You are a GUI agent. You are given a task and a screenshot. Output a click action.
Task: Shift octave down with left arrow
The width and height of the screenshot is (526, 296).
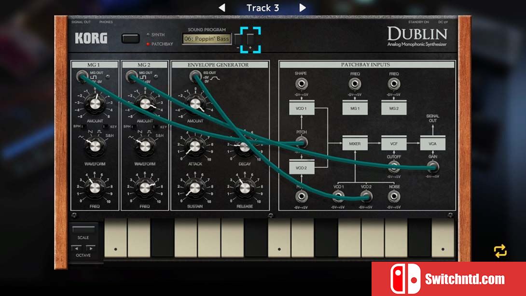pyautogui.click(x=77, y=248)
